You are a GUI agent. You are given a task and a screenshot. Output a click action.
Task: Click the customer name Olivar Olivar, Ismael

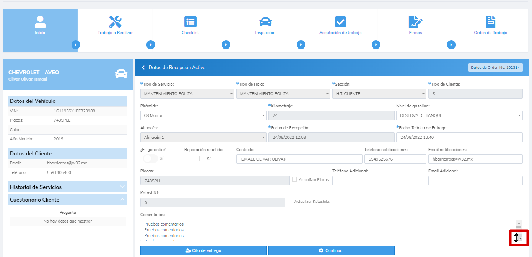[28, 79]
